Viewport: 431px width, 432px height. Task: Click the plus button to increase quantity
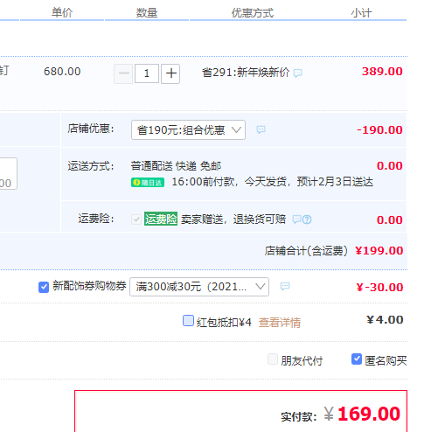click(x=170, y=73)
